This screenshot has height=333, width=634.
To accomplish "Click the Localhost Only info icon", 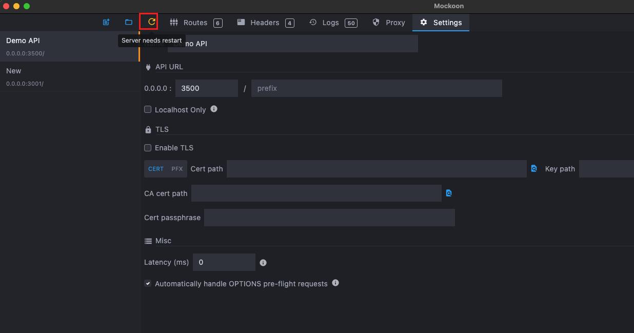I will point(214,109).
